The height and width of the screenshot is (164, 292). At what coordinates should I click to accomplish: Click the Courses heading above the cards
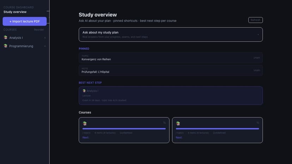[x=85, y=113]
